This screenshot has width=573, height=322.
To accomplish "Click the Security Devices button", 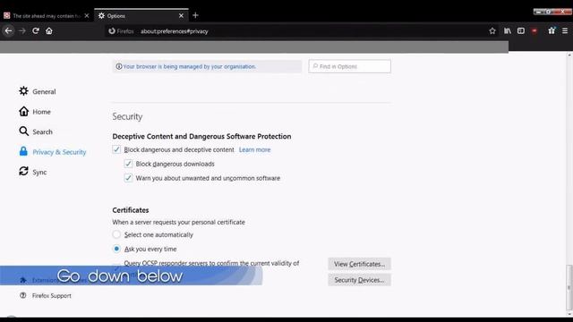I will (359, 280).
